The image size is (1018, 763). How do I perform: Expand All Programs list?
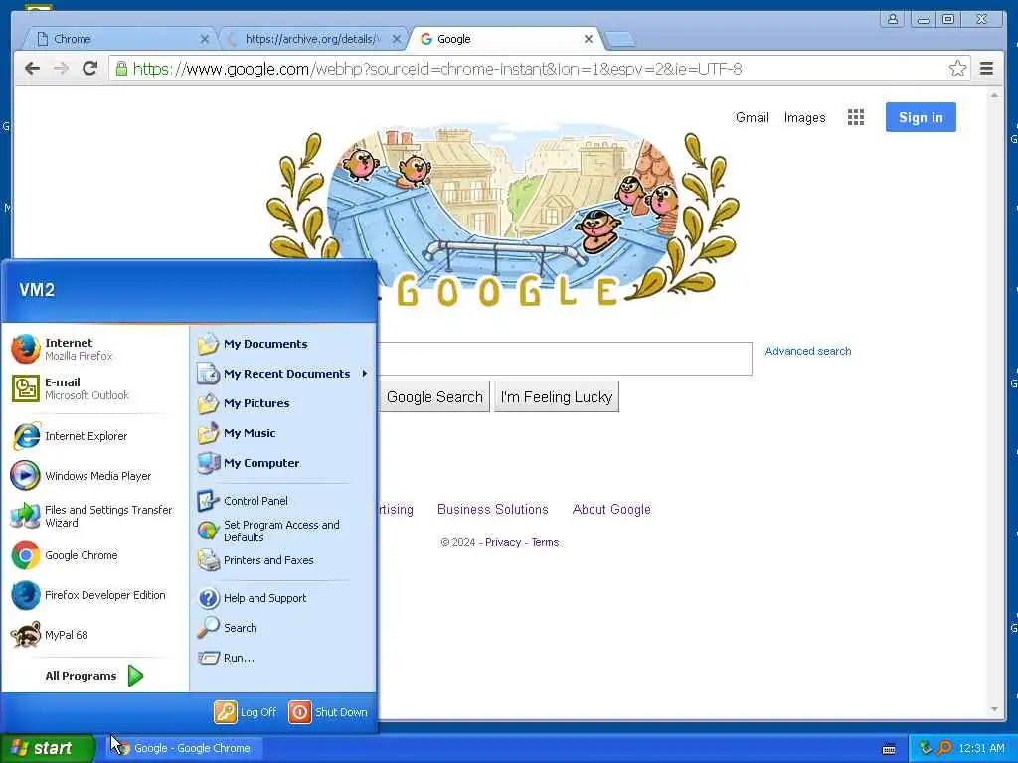(94, 676)
